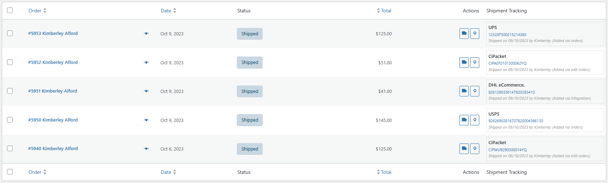
Task: Click Shipped status badge for order #5951
Action: [250, 91]
